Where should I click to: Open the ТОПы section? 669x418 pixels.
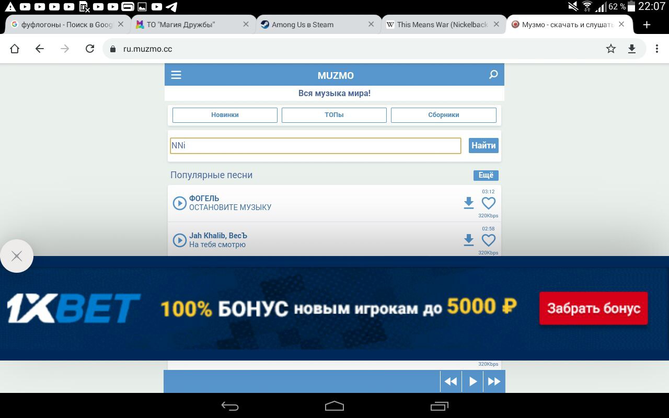click(x=334, y=115)
